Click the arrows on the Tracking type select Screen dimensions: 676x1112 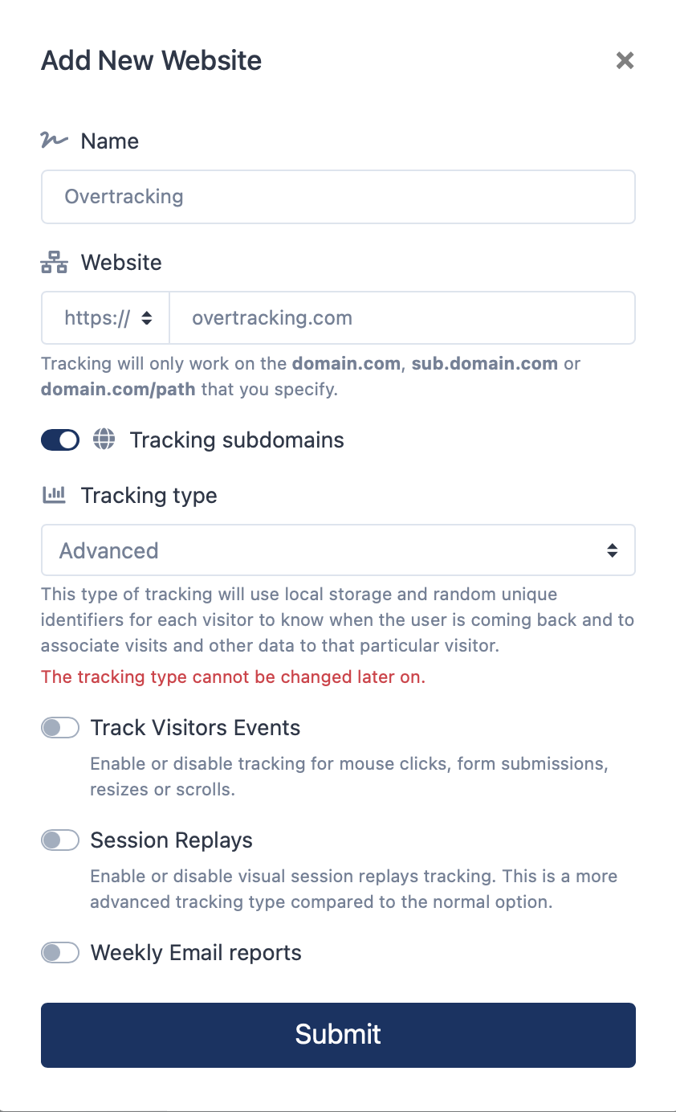(x=612, y=550)
